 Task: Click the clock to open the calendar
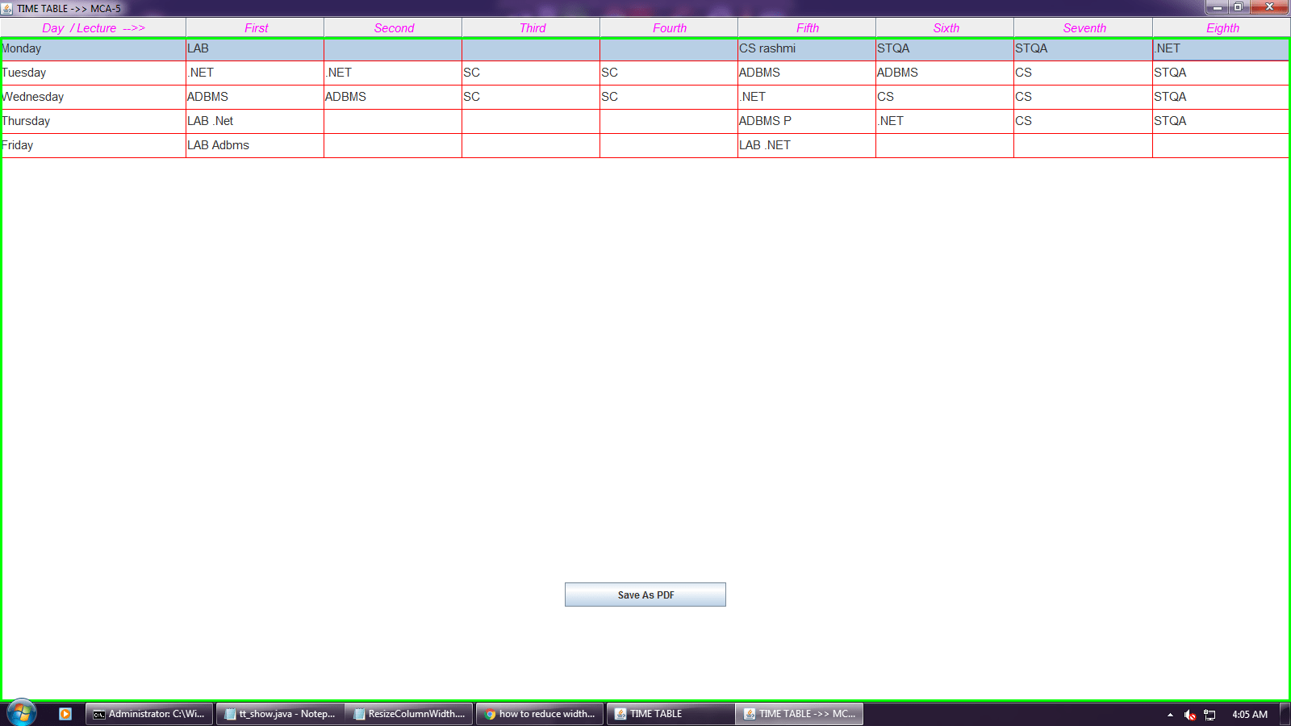tap(1249, 713)
